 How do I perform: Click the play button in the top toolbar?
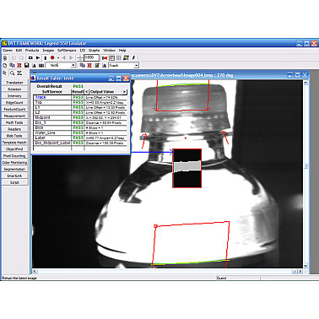pyautogui.click(x=38, y=57)
